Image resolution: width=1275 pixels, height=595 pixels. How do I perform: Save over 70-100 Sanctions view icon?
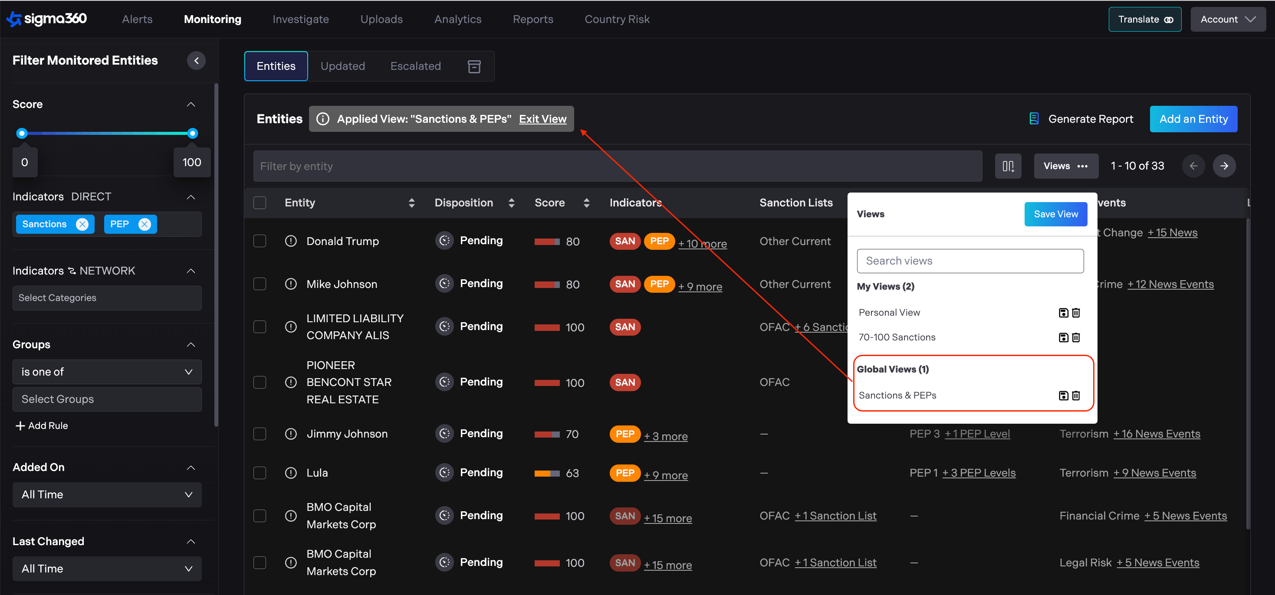click(1063, 337)
